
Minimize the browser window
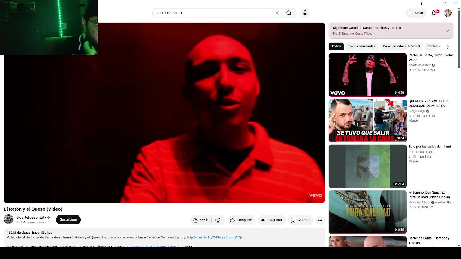pos(433,3)
